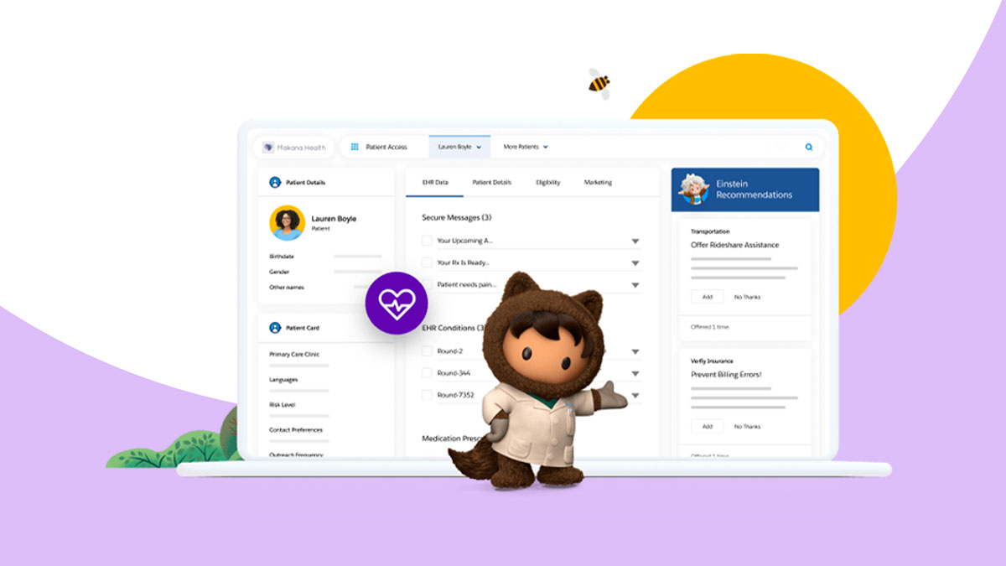This screenshot has height=566, width=1006.
Task: Click the Verify Insurance category label
Action: pos(711,361)
